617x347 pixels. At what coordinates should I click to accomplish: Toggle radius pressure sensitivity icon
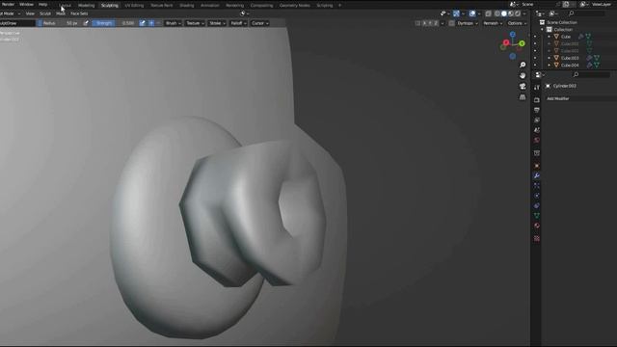point(86,23)
